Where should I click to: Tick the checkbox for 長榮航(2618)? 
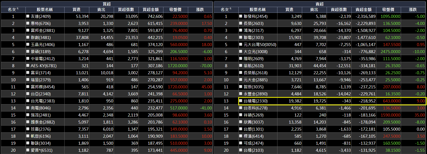pos(241,72)
